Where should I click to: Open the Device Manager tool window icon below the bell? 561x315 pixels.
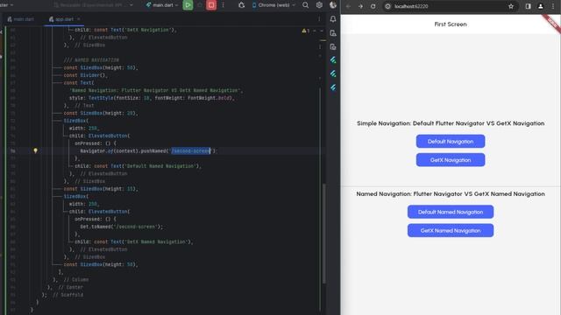pos(333,33)
